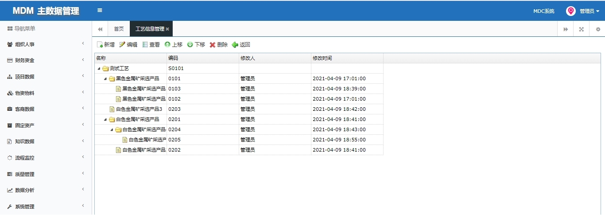Collapse the 测试工艺 tree node arrow

pyautogui.click(x=99, y=69)
